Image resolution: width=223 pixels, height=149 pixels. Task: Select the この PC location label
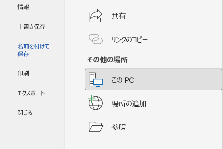(123, 80)
